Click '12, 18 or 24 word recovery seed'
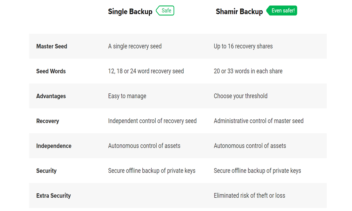This screenshot has height=211, width=352. pos(146,71)
